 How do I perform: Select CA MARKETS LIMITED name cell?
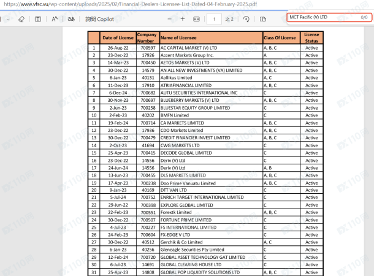pos(211,123)
